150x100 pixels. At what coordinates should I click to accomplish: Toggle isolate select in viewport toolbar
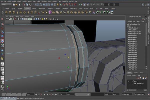pyautogui.click(x=50, y=19)
